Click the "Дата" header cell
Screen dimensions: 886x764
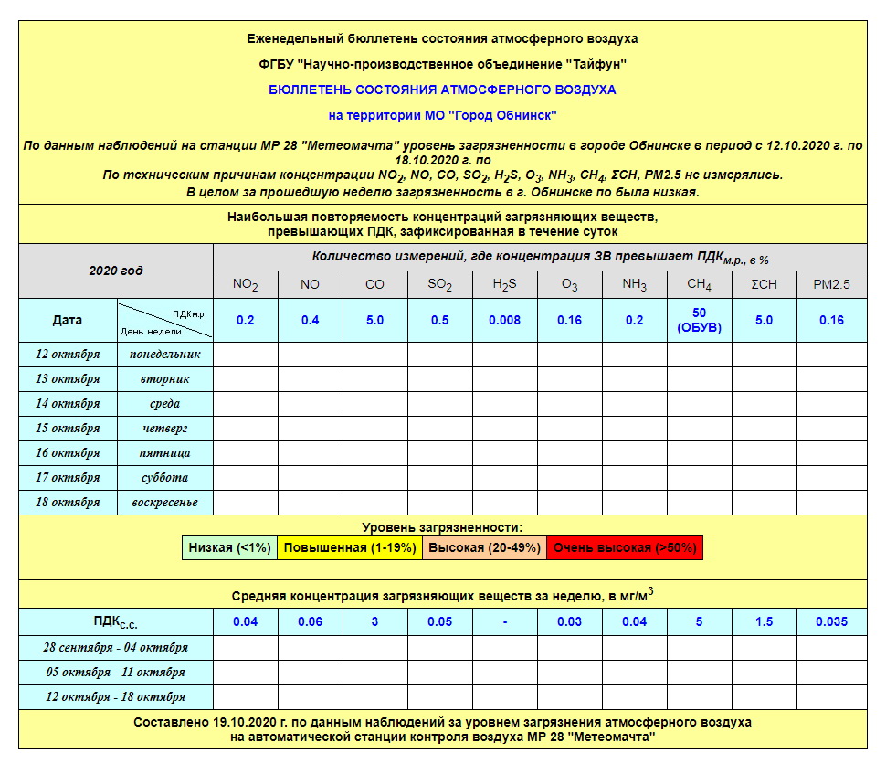(x=68, y=320)
